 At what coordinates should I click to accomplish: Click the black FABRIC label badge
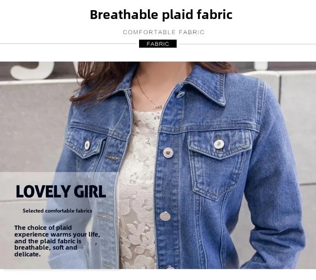coord(158,44)
